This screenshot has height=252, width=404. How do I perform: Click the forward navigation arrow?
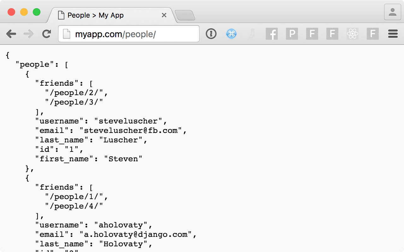(x=29, y=34)
